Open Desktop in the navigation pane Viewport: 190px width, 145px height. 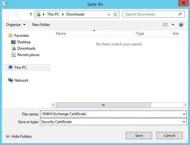click(x=24, y=42)
